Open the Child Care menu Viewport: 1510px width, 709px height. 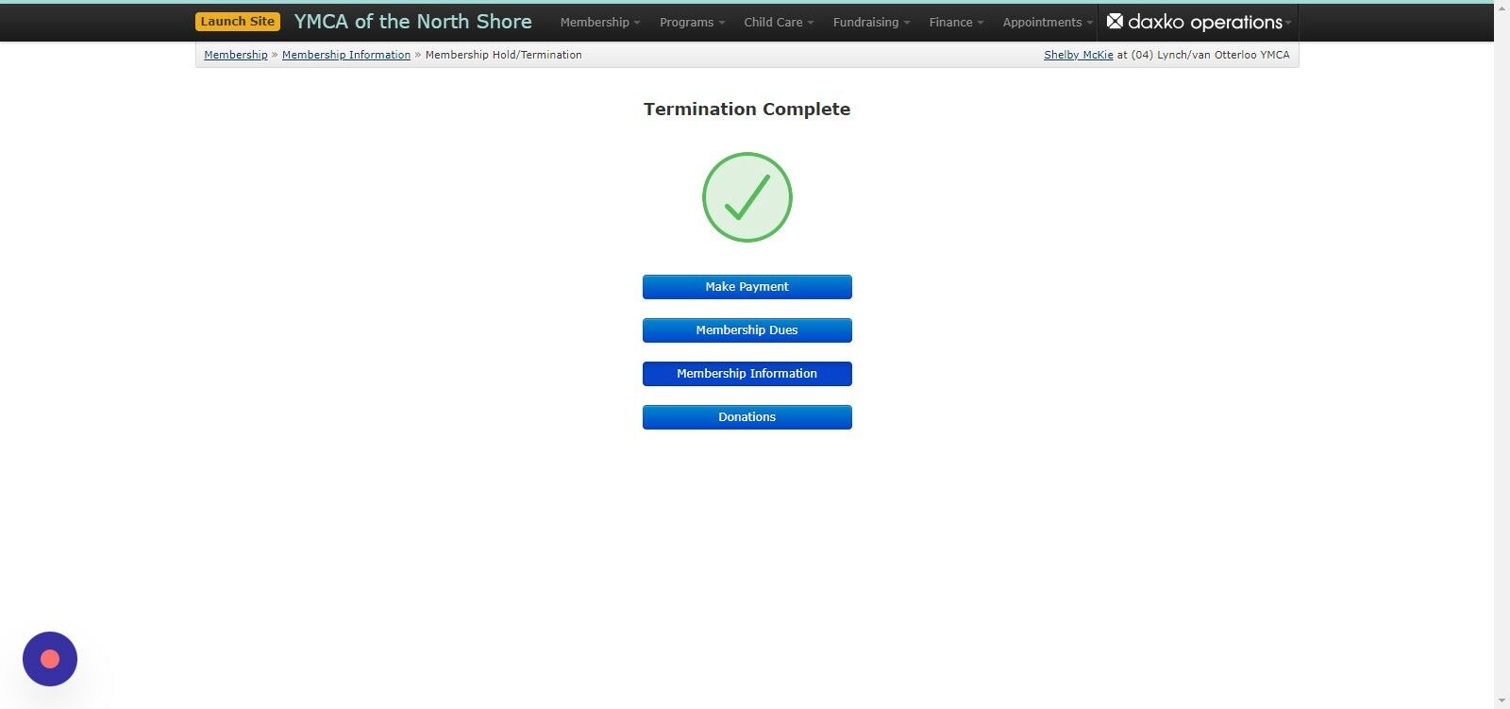click(779, 22)
